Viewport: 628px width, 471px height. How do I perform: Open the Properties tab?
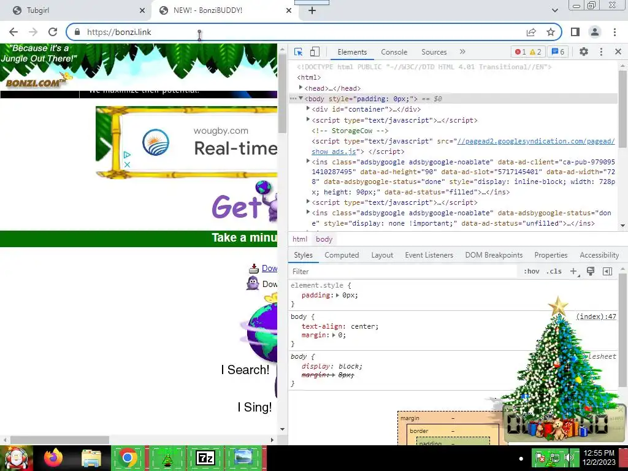551,255
